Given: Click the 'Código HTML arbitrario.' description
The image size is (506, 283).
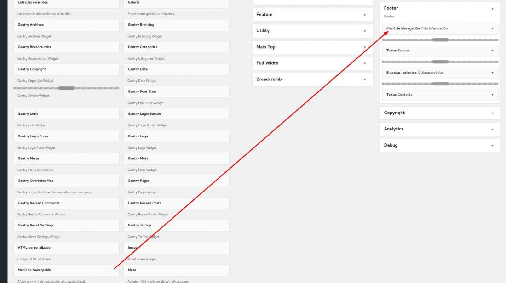Looking at the screenshot, I should 34,259.
